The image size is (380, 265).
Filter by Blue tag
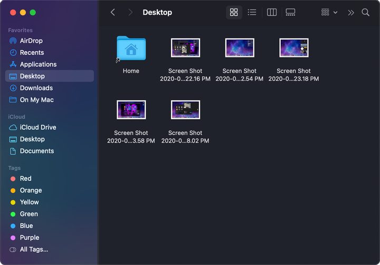pos(50,226)
